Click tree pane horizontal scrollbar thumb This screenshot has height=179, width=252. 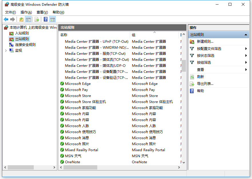pyautogui.click(x=21, y=168)
